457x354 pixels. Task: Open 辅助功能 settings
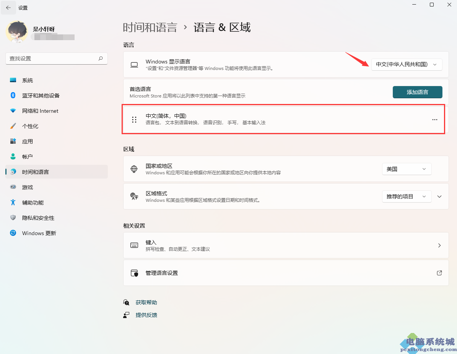[57, 203]
